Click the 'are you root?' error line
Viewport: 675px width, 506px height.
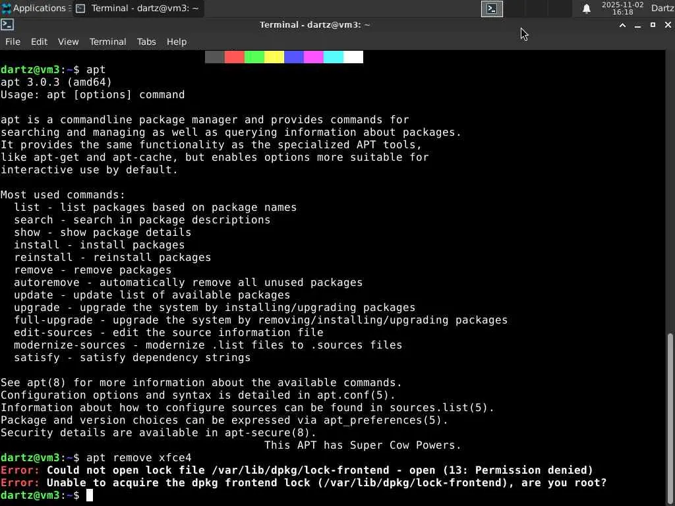303,482
